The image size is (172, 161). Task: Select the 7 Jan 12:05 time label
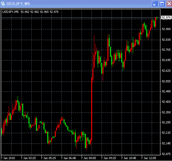pos(149,158)
